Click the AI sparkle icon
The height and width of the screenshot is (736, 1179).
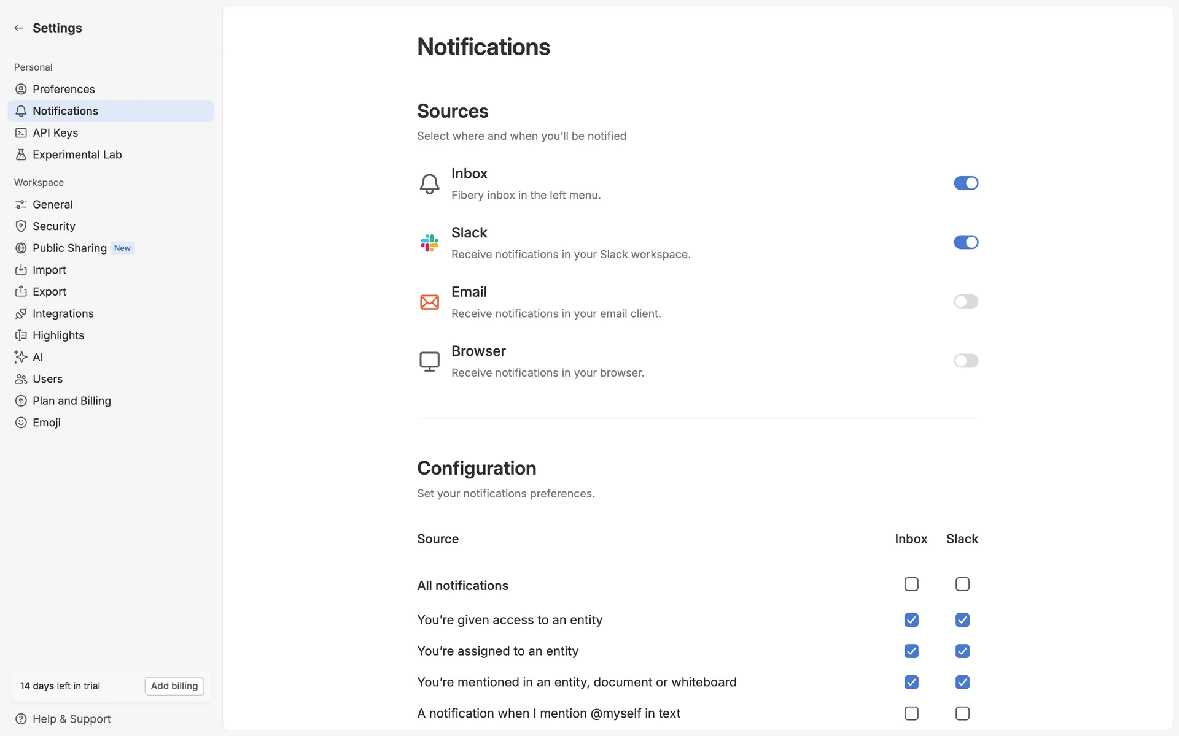[21, 358]
